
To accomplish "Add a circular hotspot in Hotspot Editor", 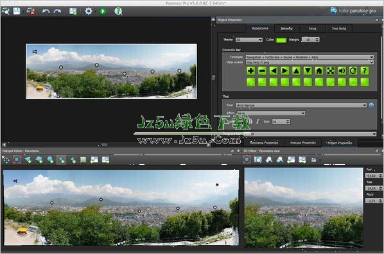I will [51, 160].
